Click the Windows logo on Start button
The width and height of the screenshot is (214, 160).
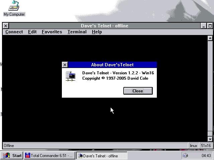[x=6, y=155]
